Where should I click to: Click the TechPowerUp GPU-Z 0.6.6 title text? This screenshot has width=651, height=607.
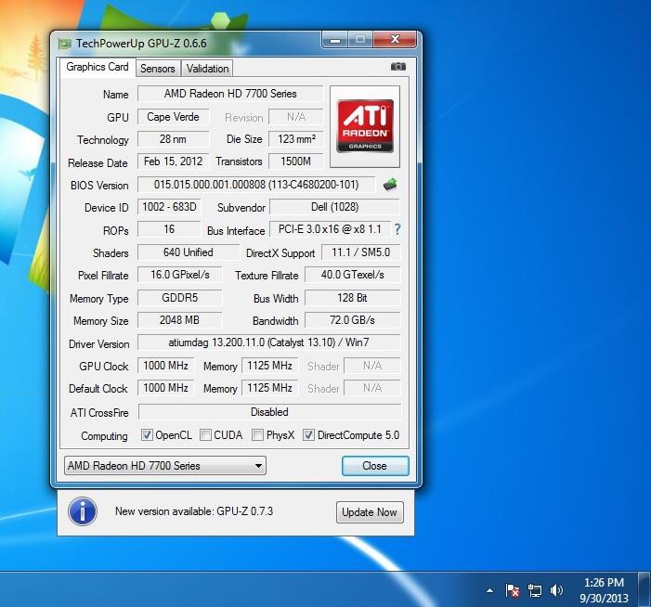pos(141,43)
